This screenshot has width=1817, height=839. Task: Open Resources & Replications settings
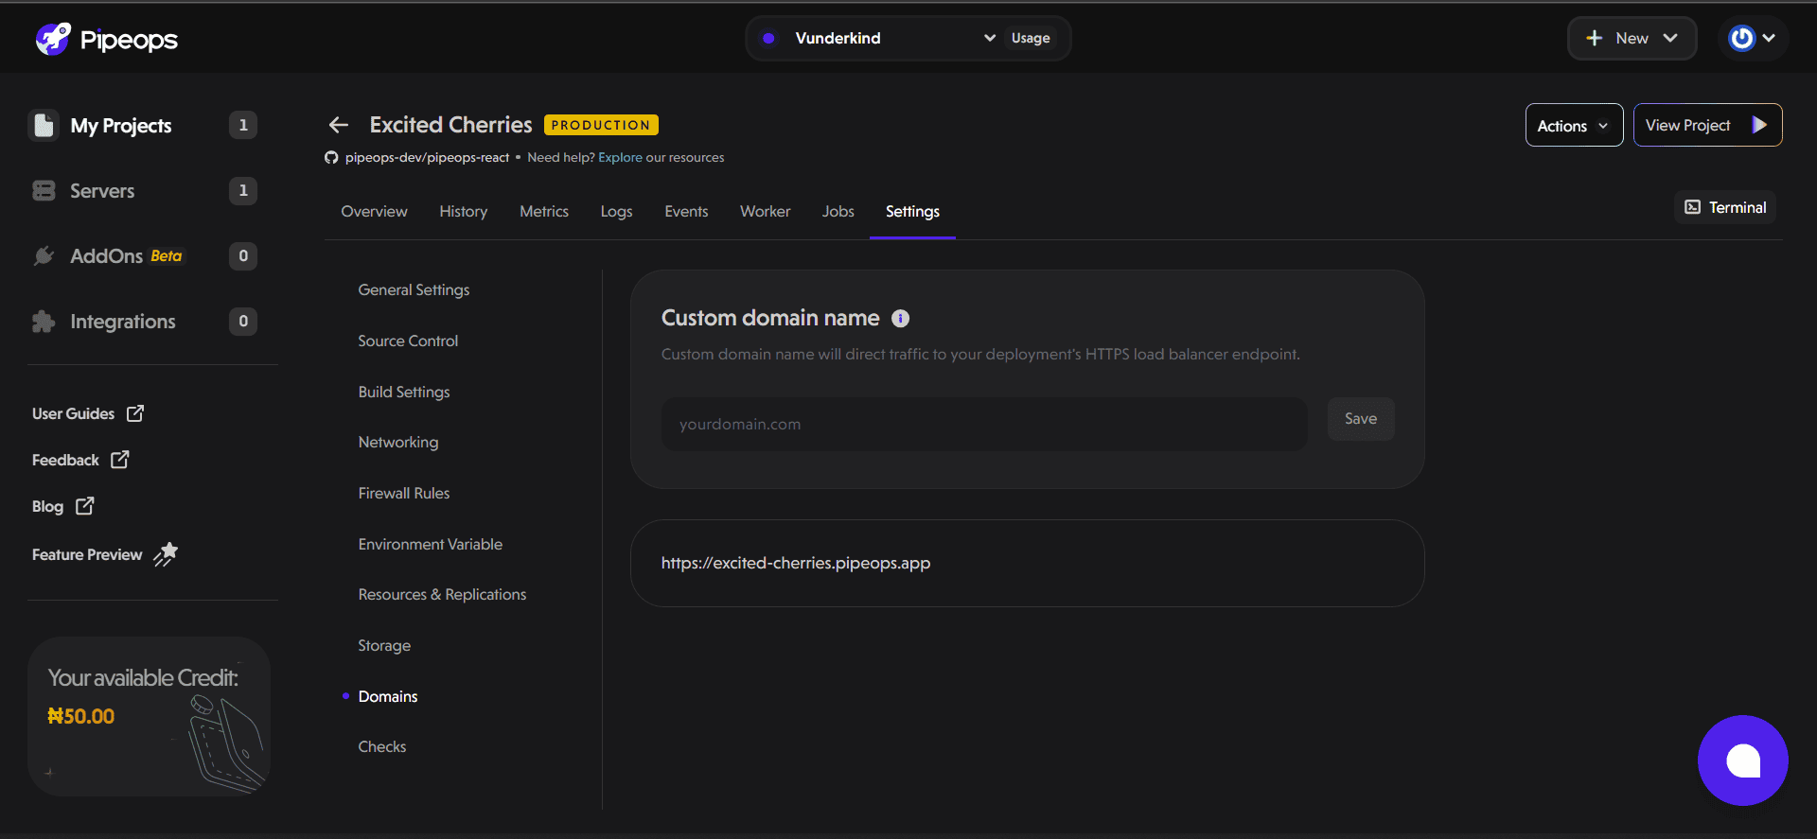(442, 594)
